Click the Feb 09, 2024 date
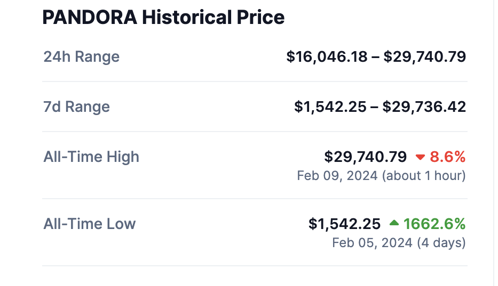The height and width of the screenshot is (286, 498). point(337,176)
